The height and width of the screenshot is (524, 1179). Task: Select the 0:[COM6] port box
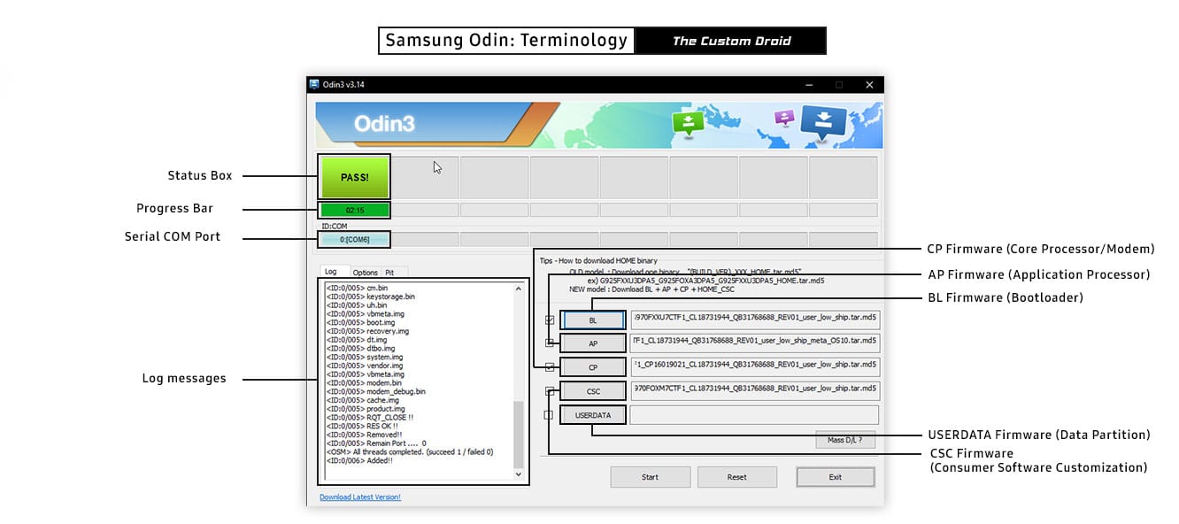[x=354, y=240]
